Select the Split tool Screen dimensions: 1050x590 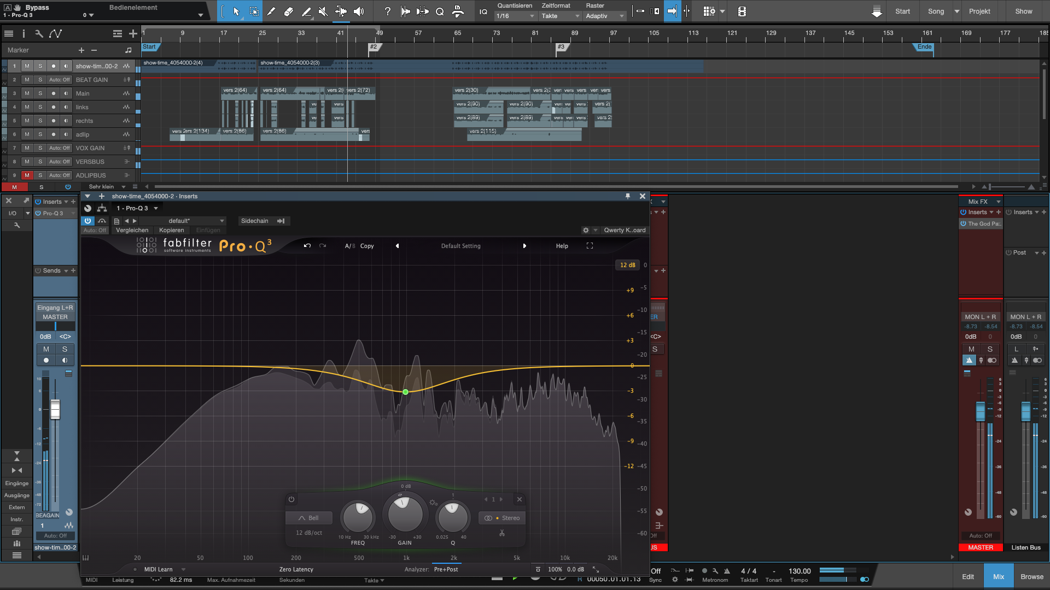(x=271, y=11)
